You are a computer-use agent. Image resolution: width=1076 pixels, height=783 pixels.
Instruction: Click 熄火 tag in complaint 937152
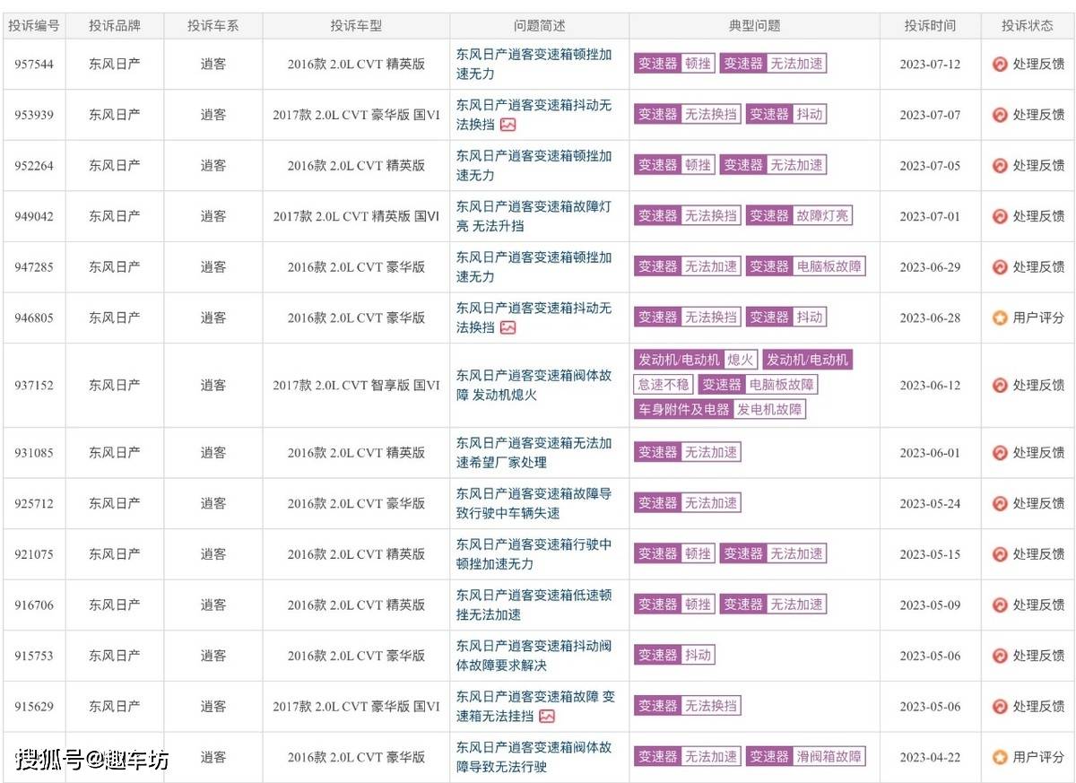click(x=741, y=360)
